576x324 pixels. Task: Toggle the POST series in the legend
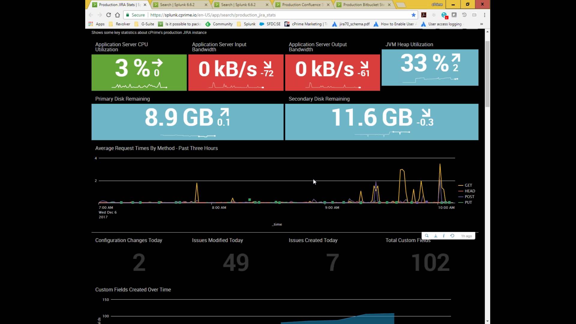click(x=469, y=197)
